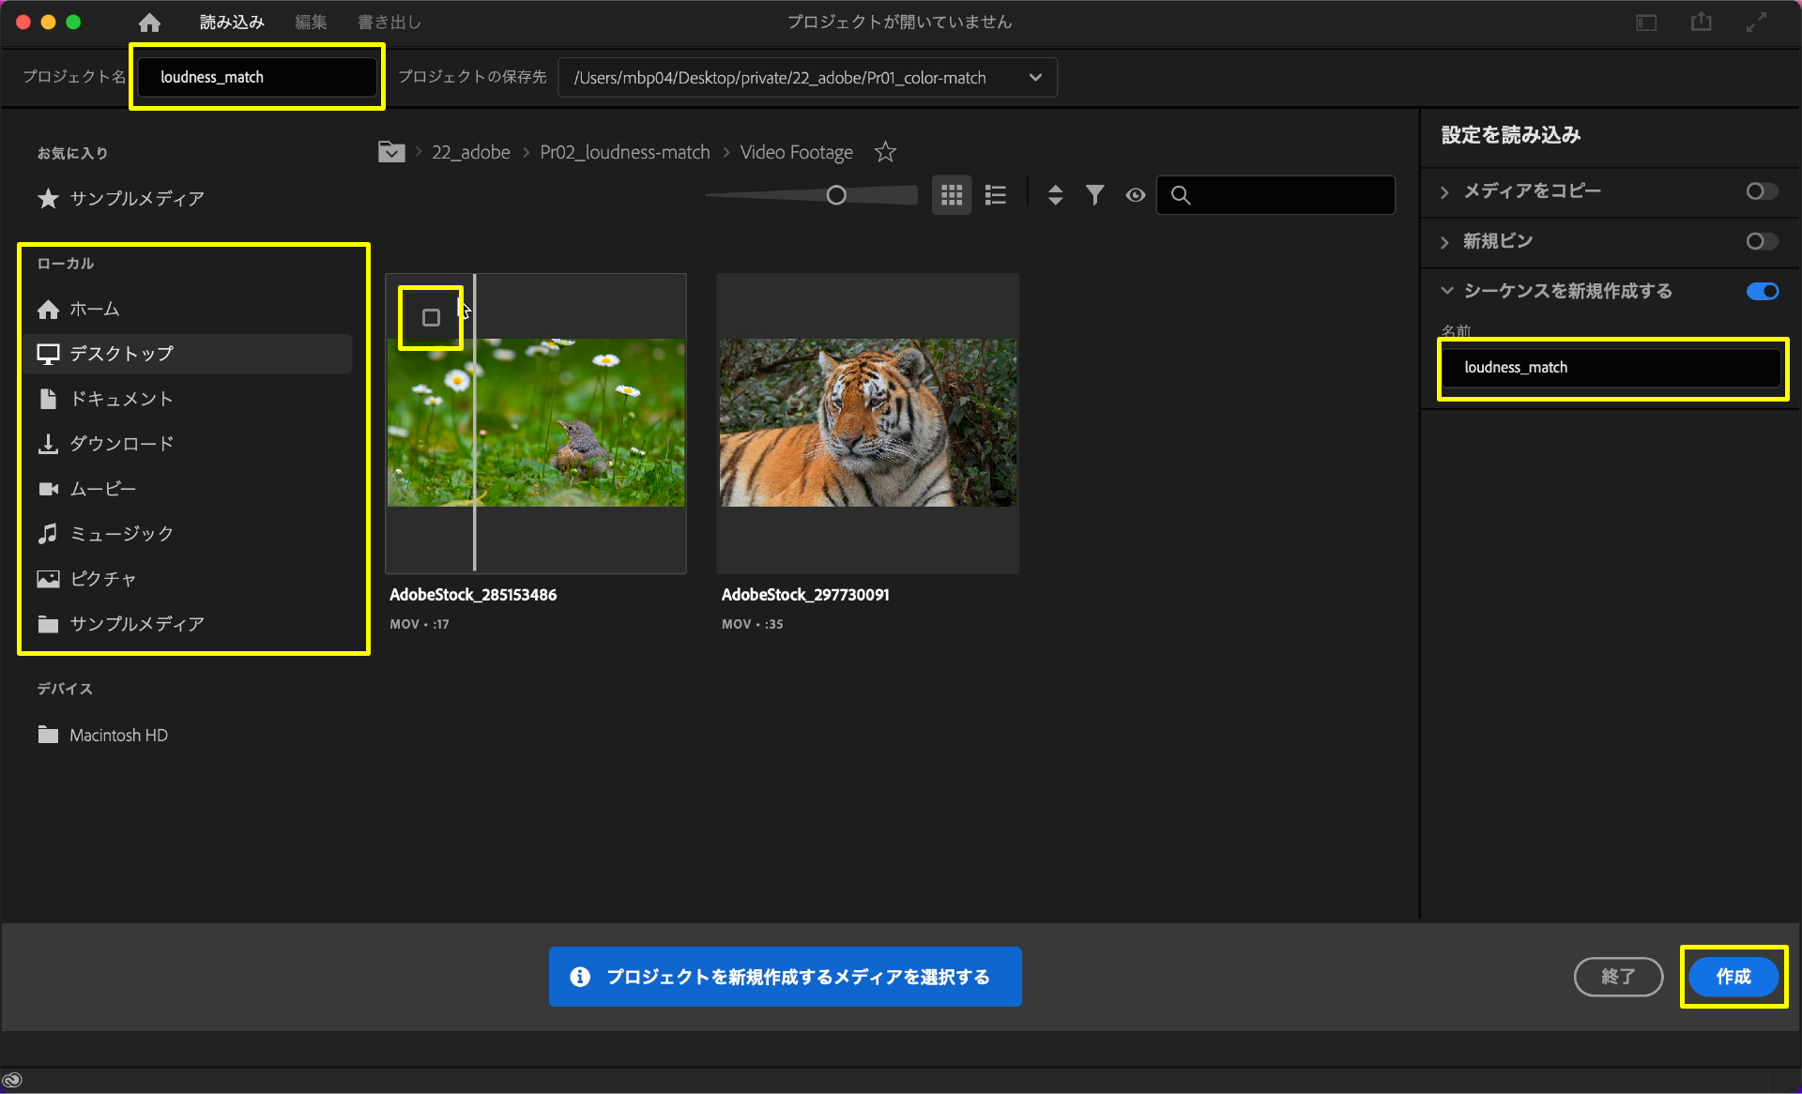The width and height of the screenshot is (1802, 1094).
Task: Switch to grid view icon
Action: [x=951, y=195]
